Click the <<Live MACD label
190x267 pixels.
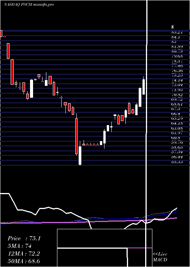pyautogui.click(x=160, y=257)
